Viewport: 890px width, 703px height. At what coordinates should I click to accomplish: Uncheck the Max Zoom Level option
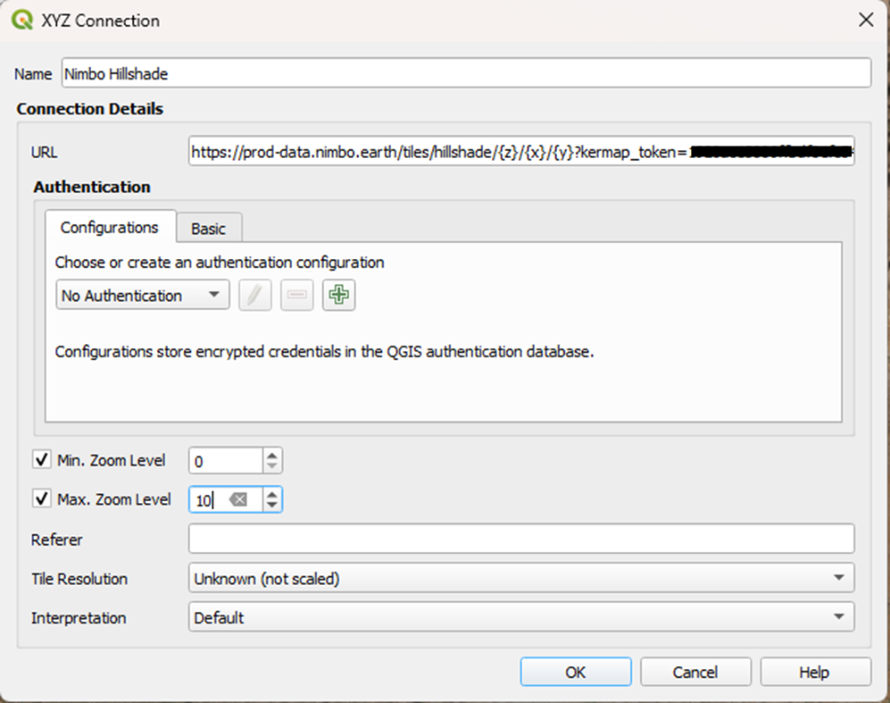pos(42,499)
